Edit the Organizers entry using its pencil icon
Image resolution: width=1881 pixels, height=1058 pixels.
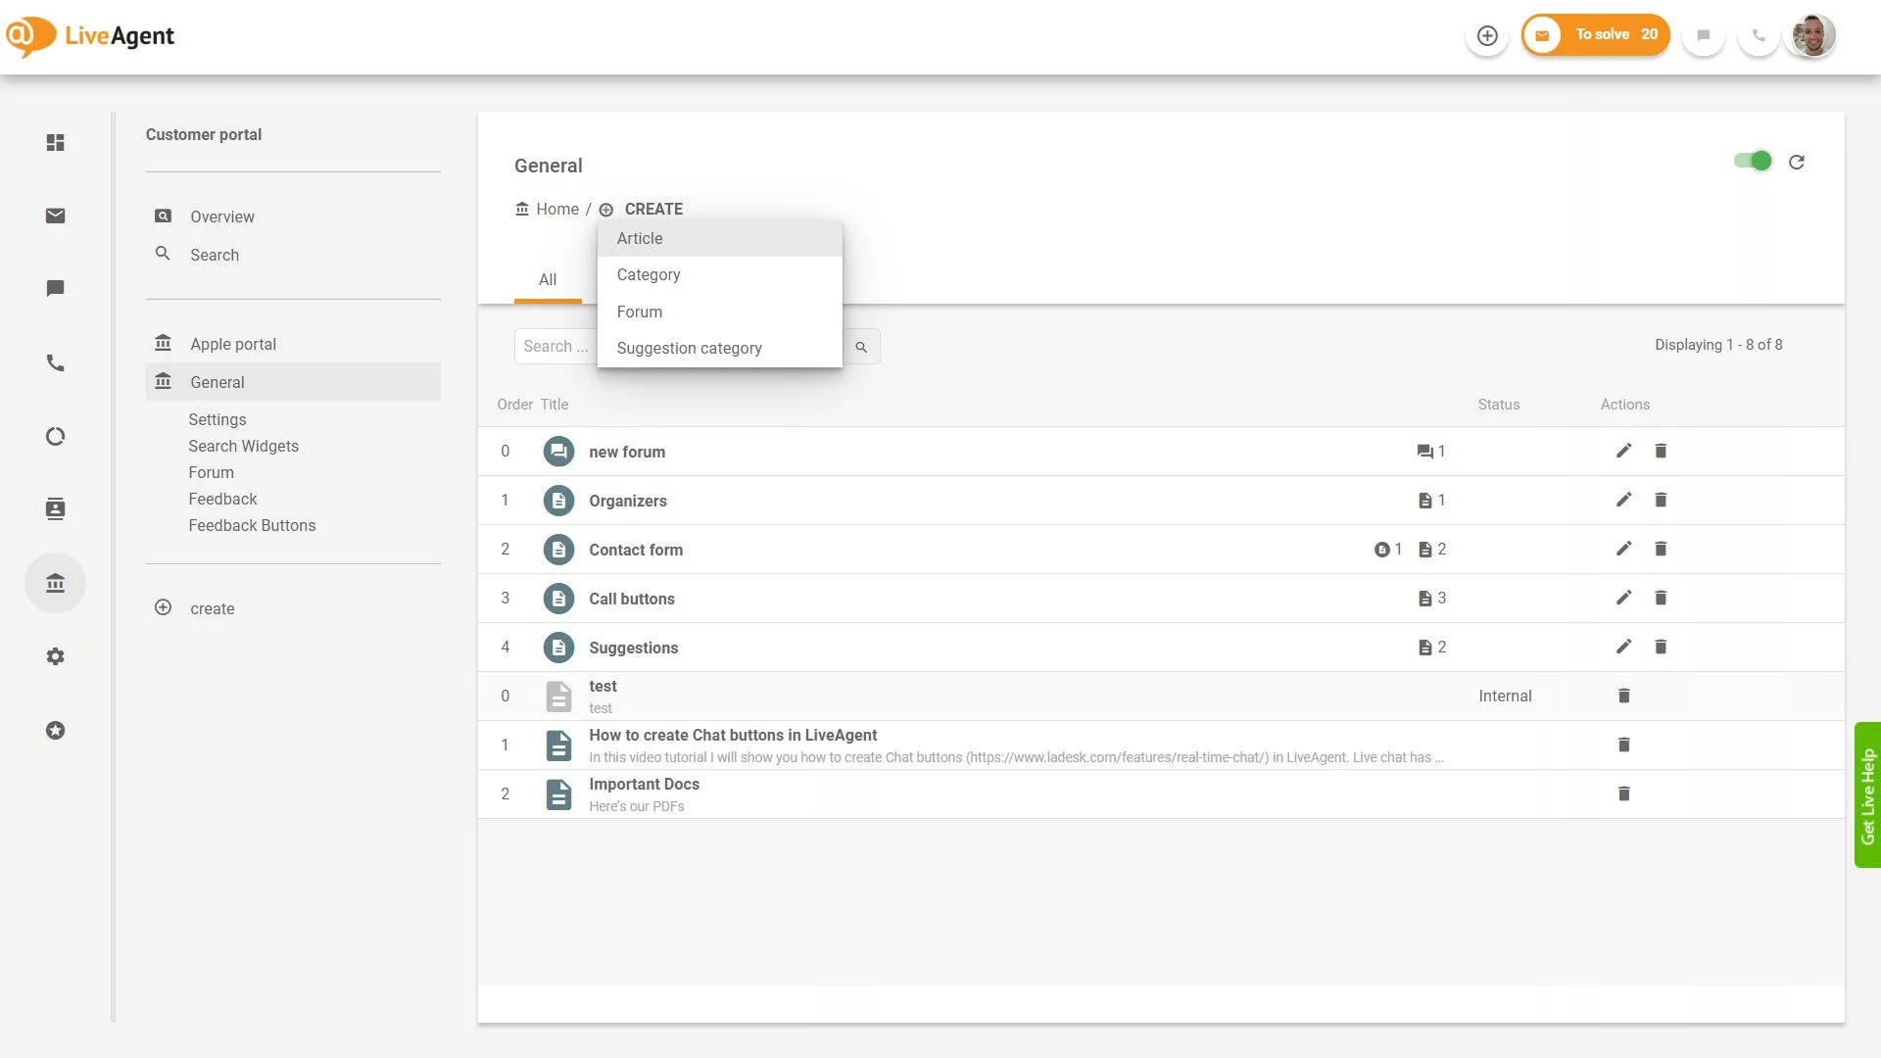pyautogui.click(x=1624, y=500)
